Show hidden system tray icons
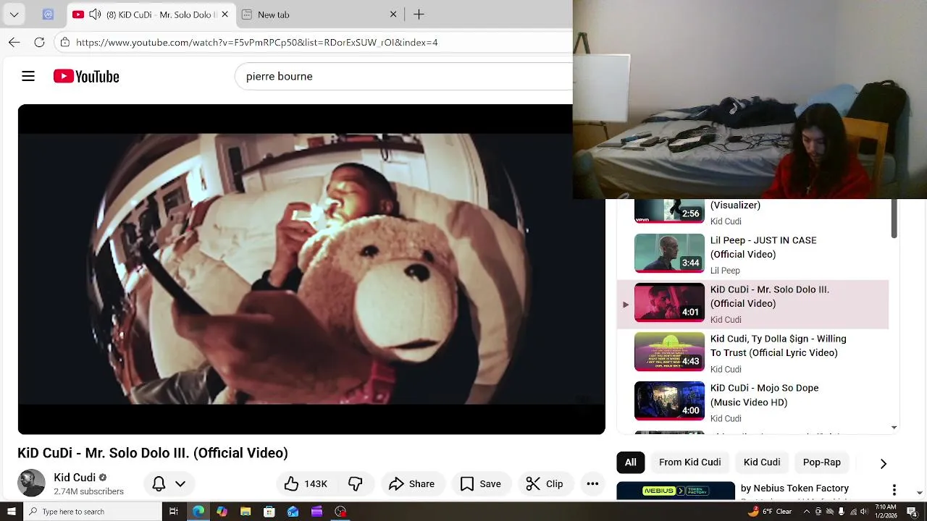 click(807, 512)
